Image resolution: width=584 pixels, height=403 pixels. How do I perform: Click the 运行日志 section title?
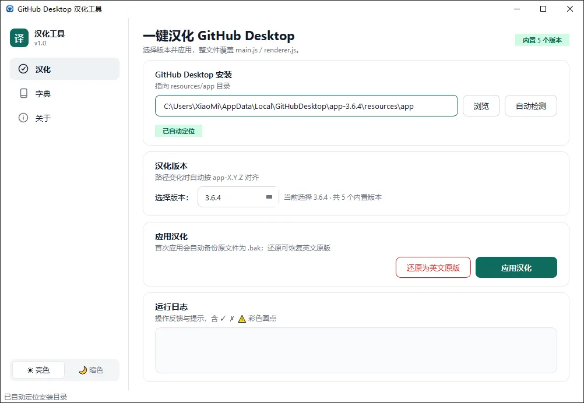(x=171, y=307)
